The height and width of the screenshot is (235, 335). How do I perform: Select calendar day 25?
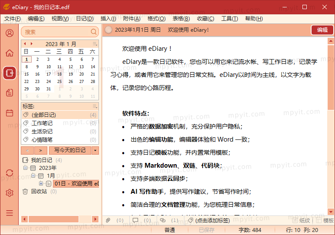click(59, 82)
